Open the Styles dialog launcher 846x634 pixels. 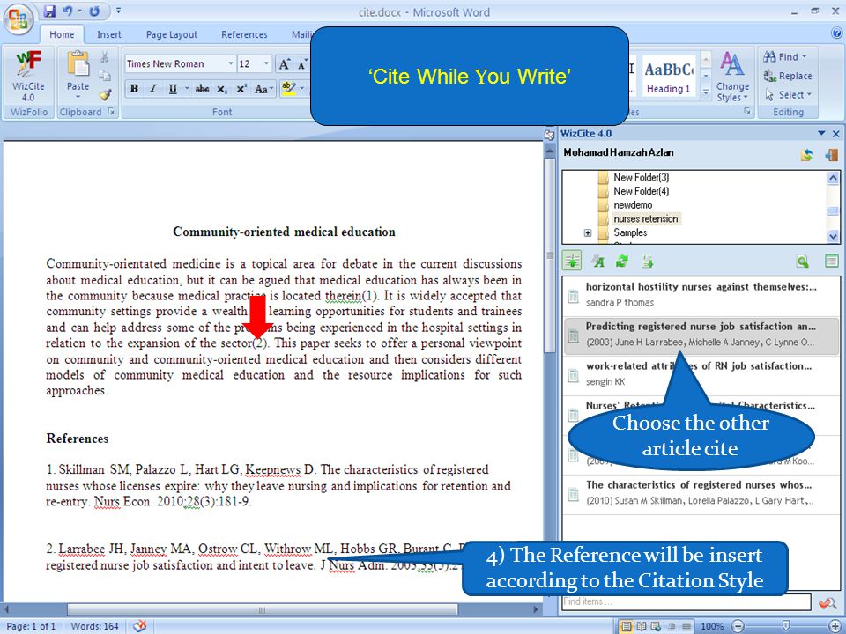click(x=748, y=111)
